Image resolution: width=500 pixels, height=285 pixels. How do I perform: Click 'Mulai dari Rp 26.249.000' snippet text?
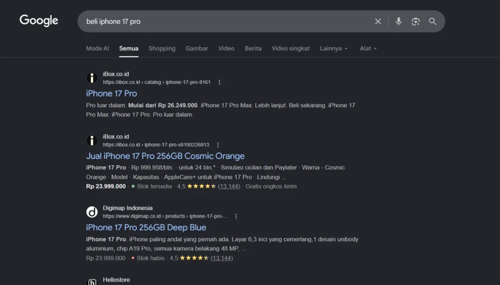(x=163, y=105)
